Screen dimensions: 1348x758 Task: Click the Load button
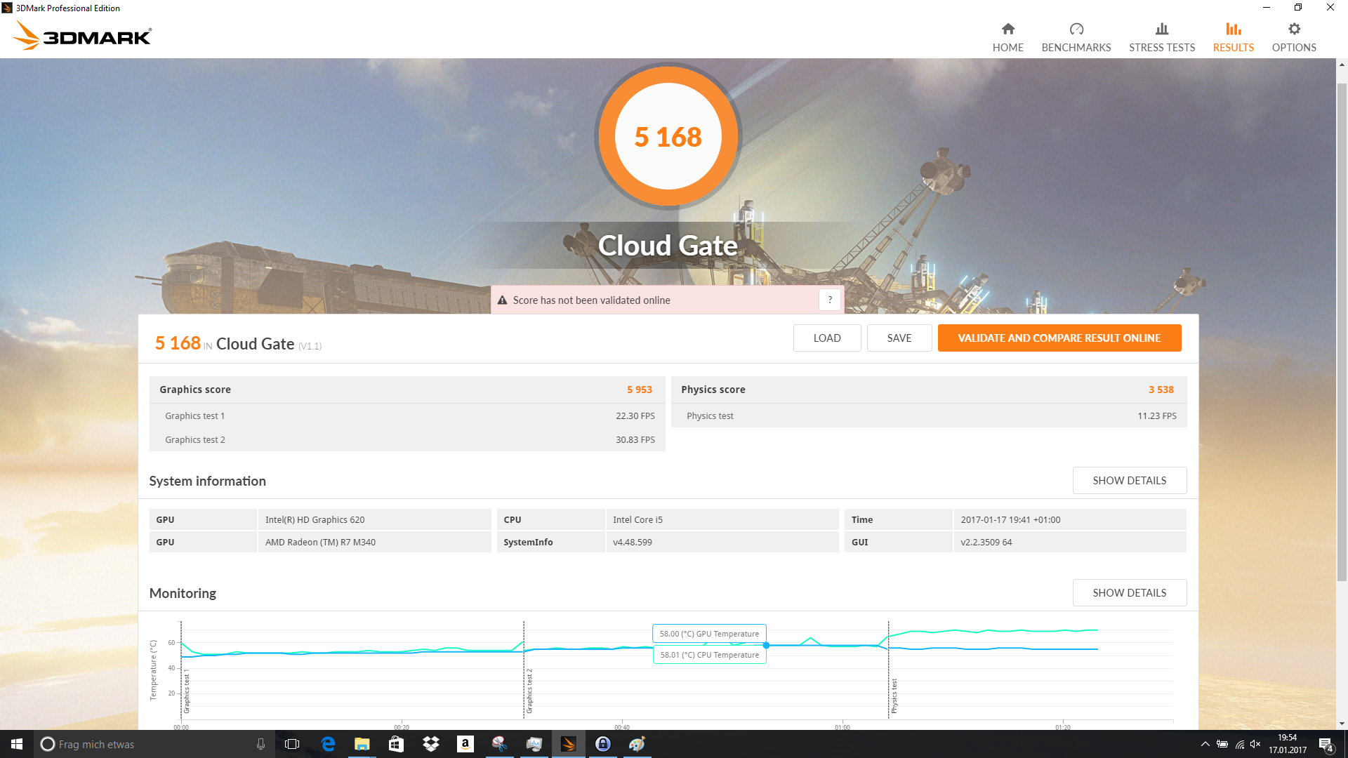pyautogui.click(x=826, y=338)
